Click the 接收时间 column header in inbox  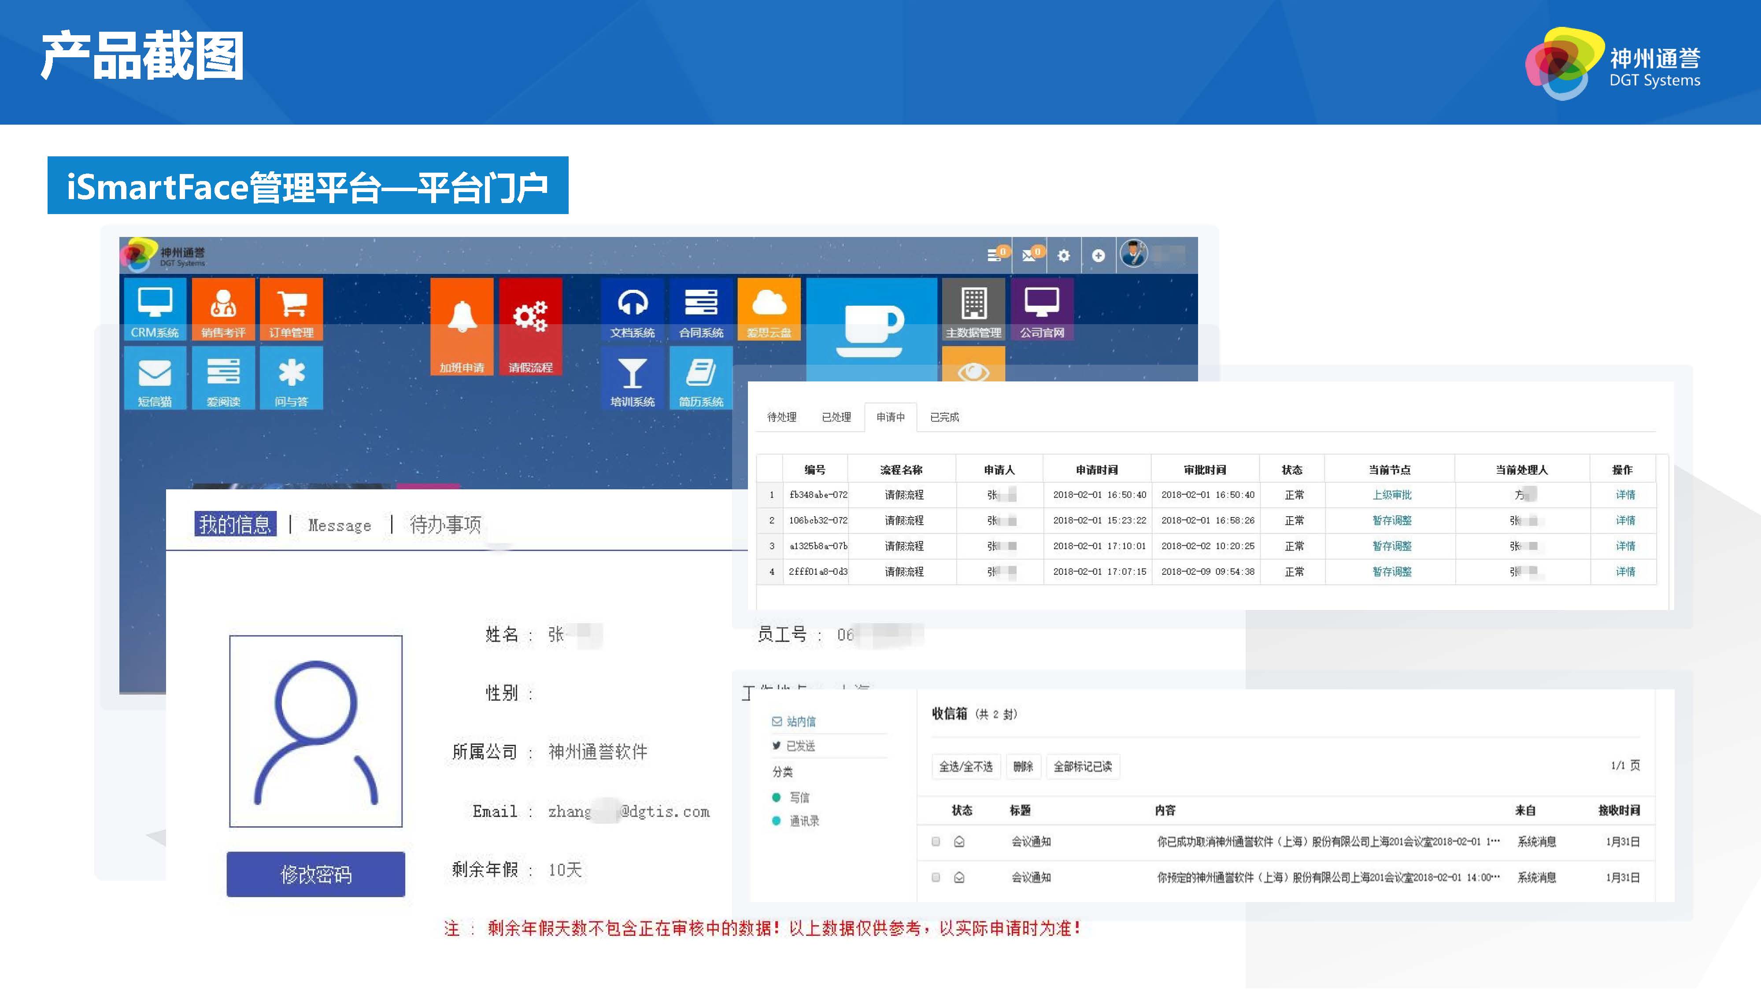pos(1619,810)
